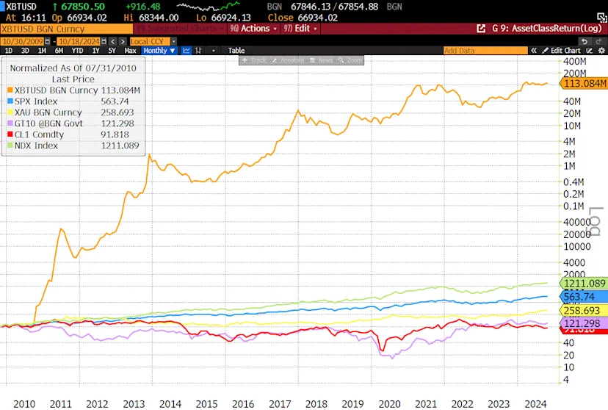Click the 113.084M orange axis value tag

pyautogui.click(x=584, y=84)
